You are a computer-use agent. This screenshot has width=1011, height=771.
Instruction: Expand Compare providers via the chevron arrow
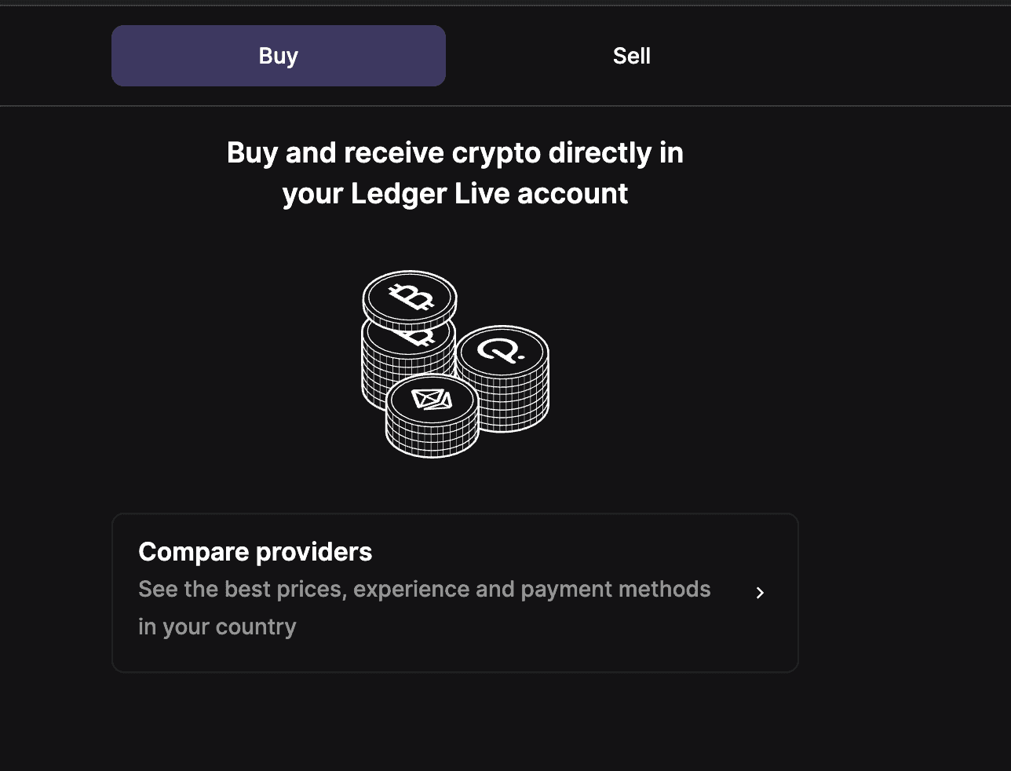pyautogui.click(x=759, y=593)
